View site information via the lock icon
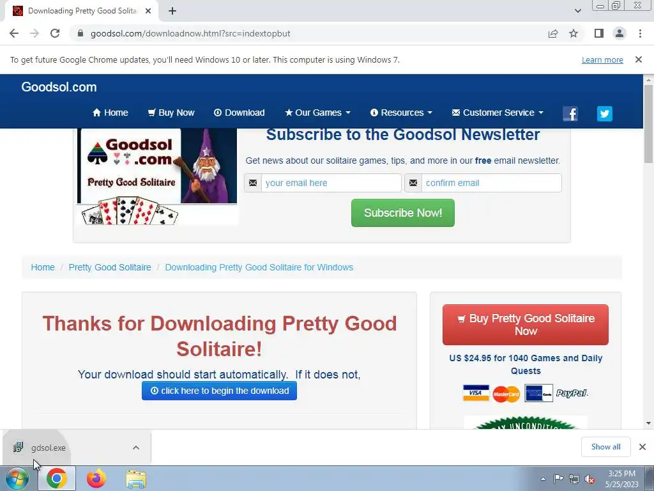The width and height of the screenshot is (654, 491). click(x=80, y=33)
